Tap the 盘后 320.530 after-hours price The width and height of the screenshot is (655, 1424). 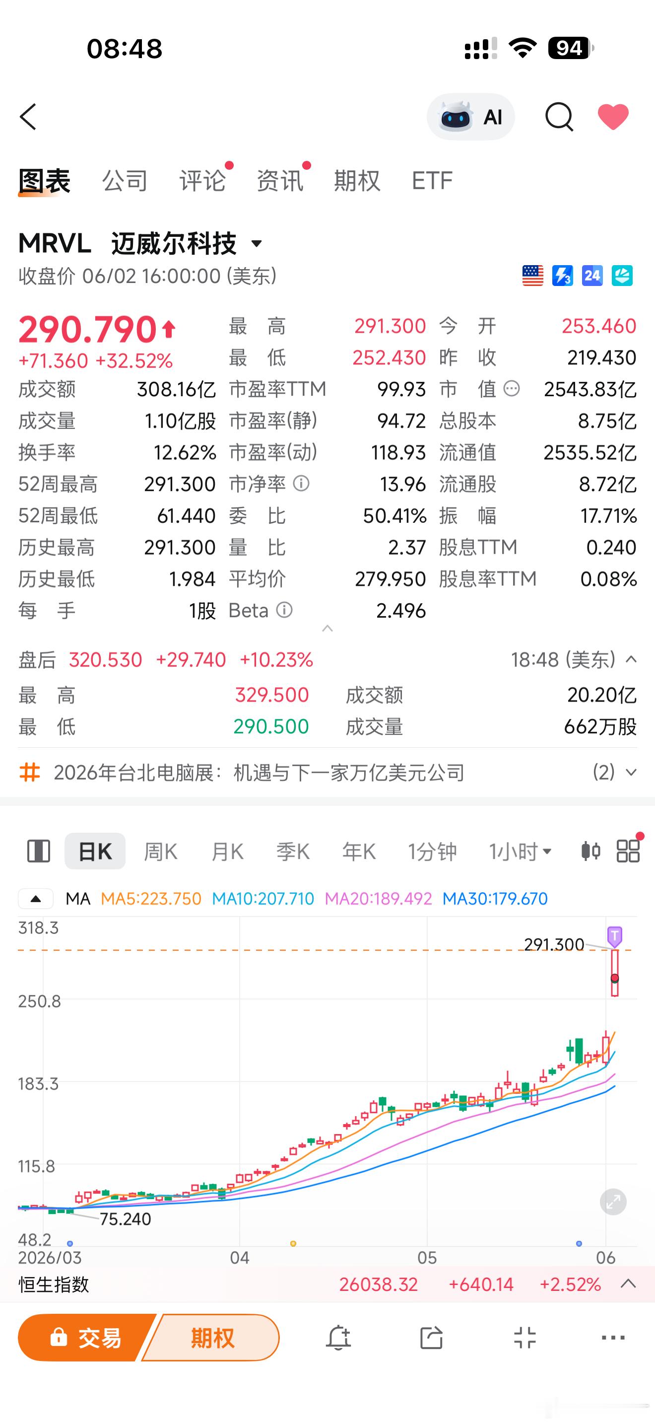tap(106, 659)
